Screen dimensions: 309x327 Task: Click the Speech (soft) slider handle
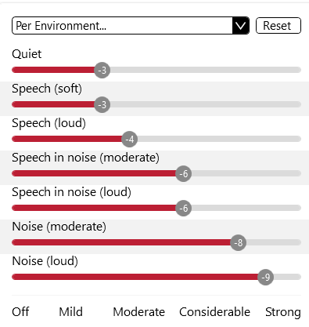[x=102, y=104]
